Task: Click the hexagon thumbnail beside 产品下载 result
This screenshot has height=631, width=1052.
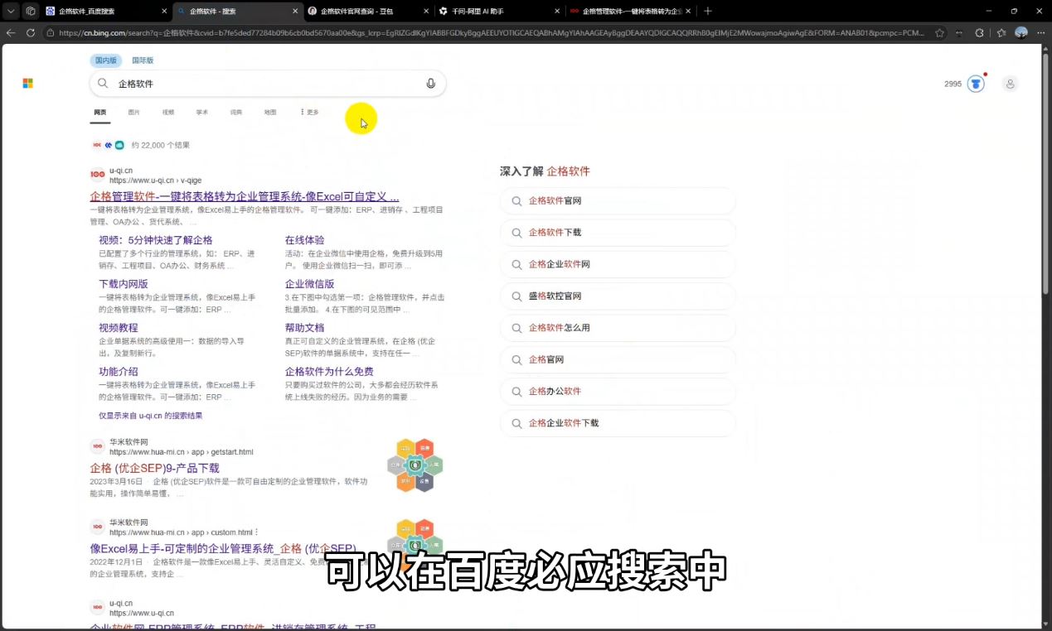Action: [x=415, y=465]
